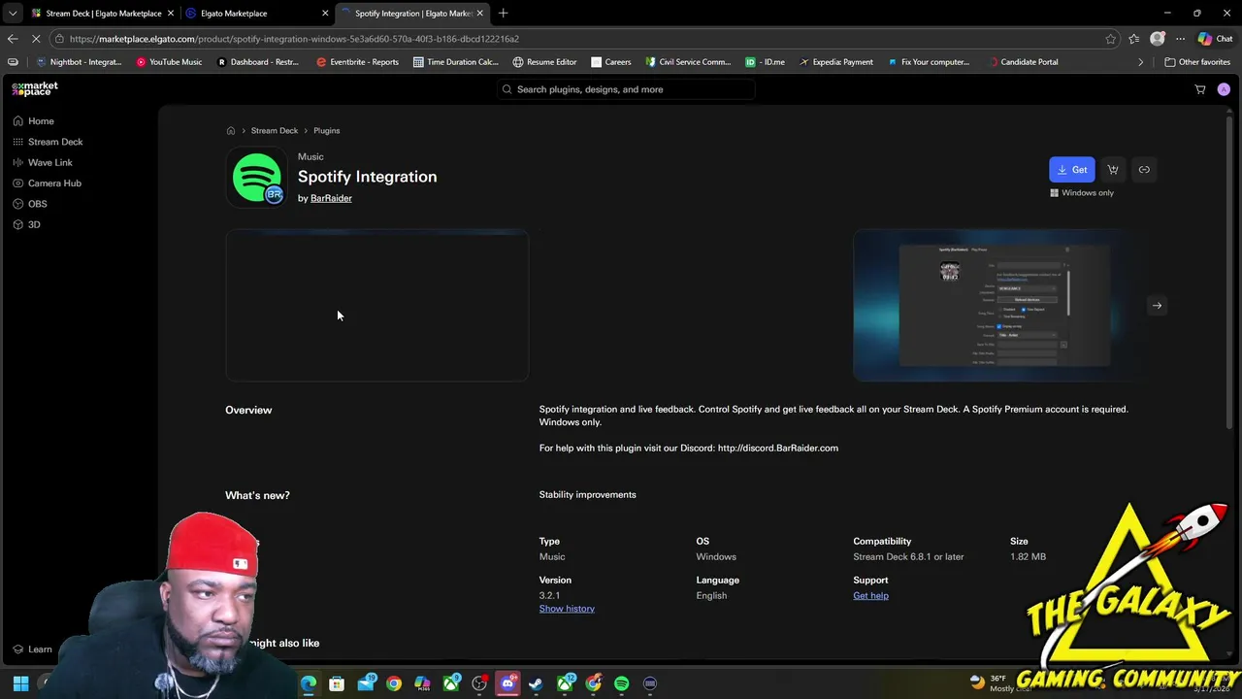Open Spotify from the taskbar
This screenshot has height=699, width=1242.
pos(621,683)
